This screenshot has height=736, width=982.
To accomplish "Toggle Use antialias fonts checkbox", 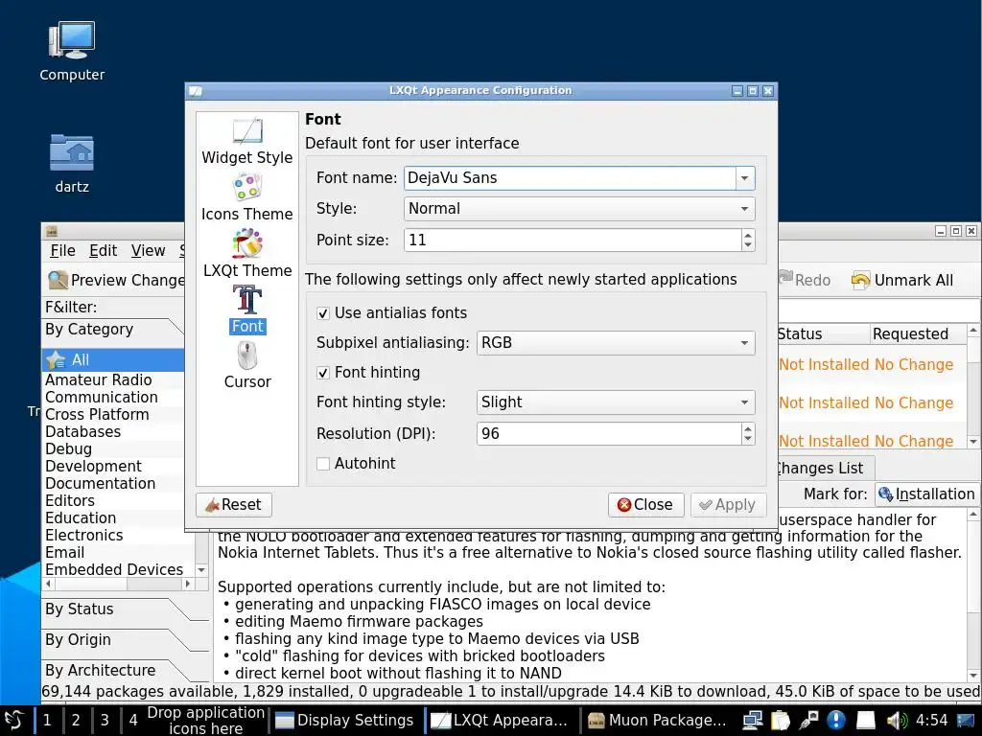I will click(323, 313).
